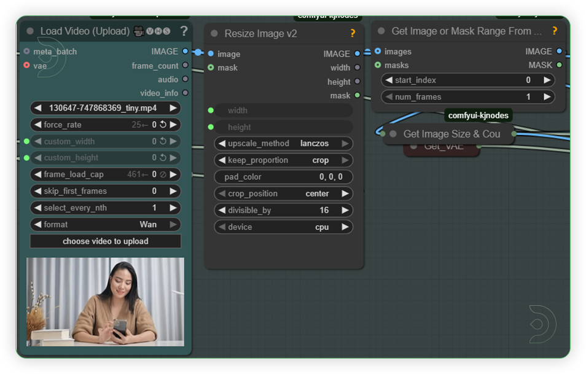Click the custom_height input socket
The height and width of the screenshot is (374, 586).
[x=26, y=158]
